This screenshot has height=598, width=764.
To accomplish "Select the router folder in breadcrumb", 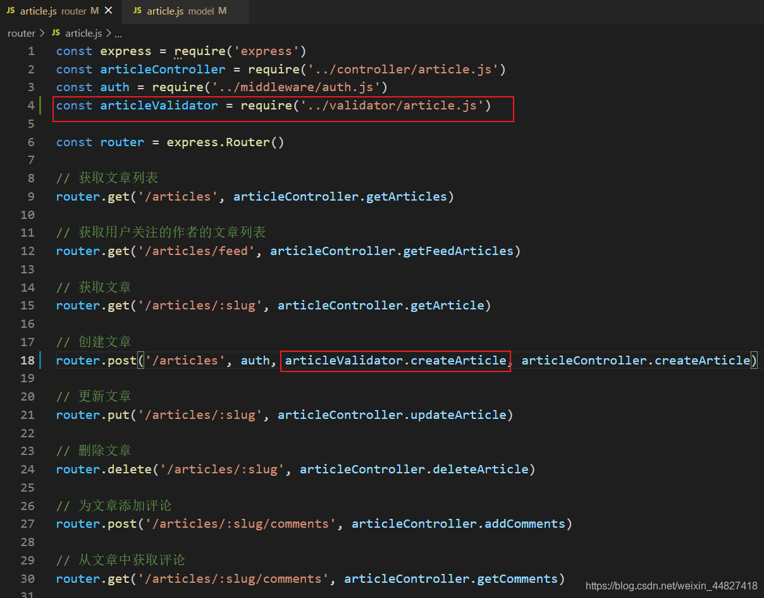I will pos(22,33).
